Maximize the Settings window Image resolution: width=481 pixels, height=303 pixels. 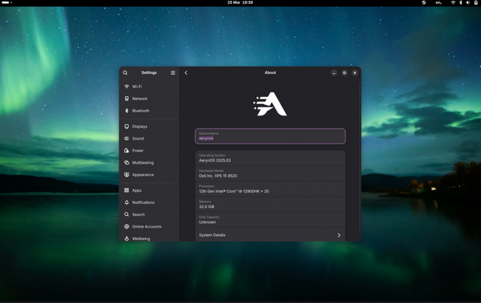[x=344, y=73]
